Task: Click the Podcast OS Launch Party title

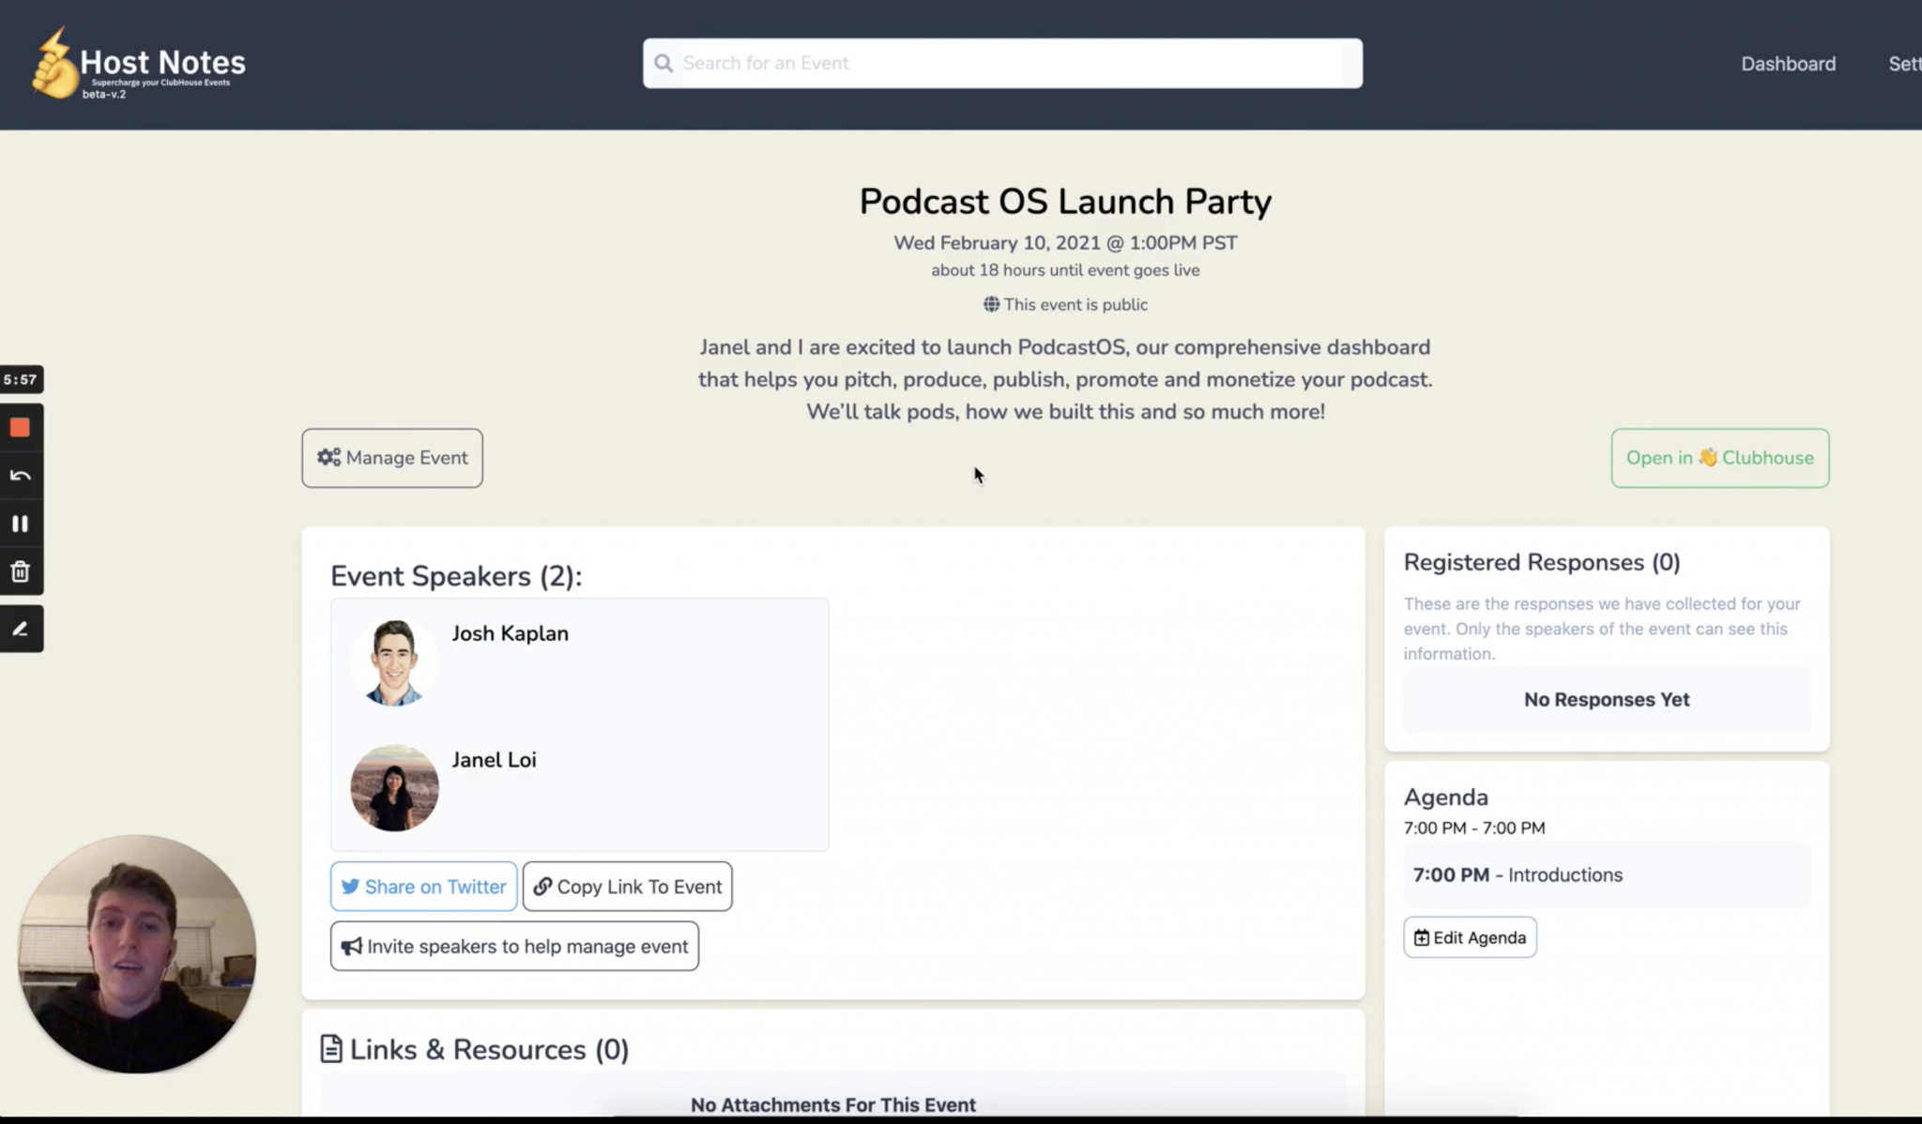Action: coord(1065,201)
